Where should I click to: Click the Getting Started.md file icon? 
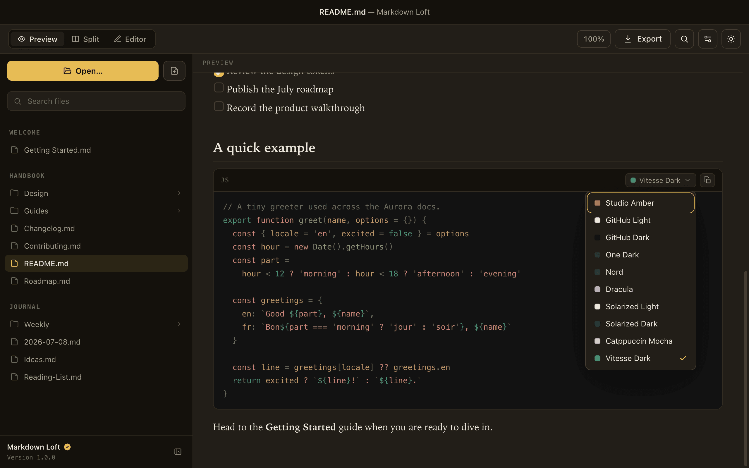(x=14, y=150)
